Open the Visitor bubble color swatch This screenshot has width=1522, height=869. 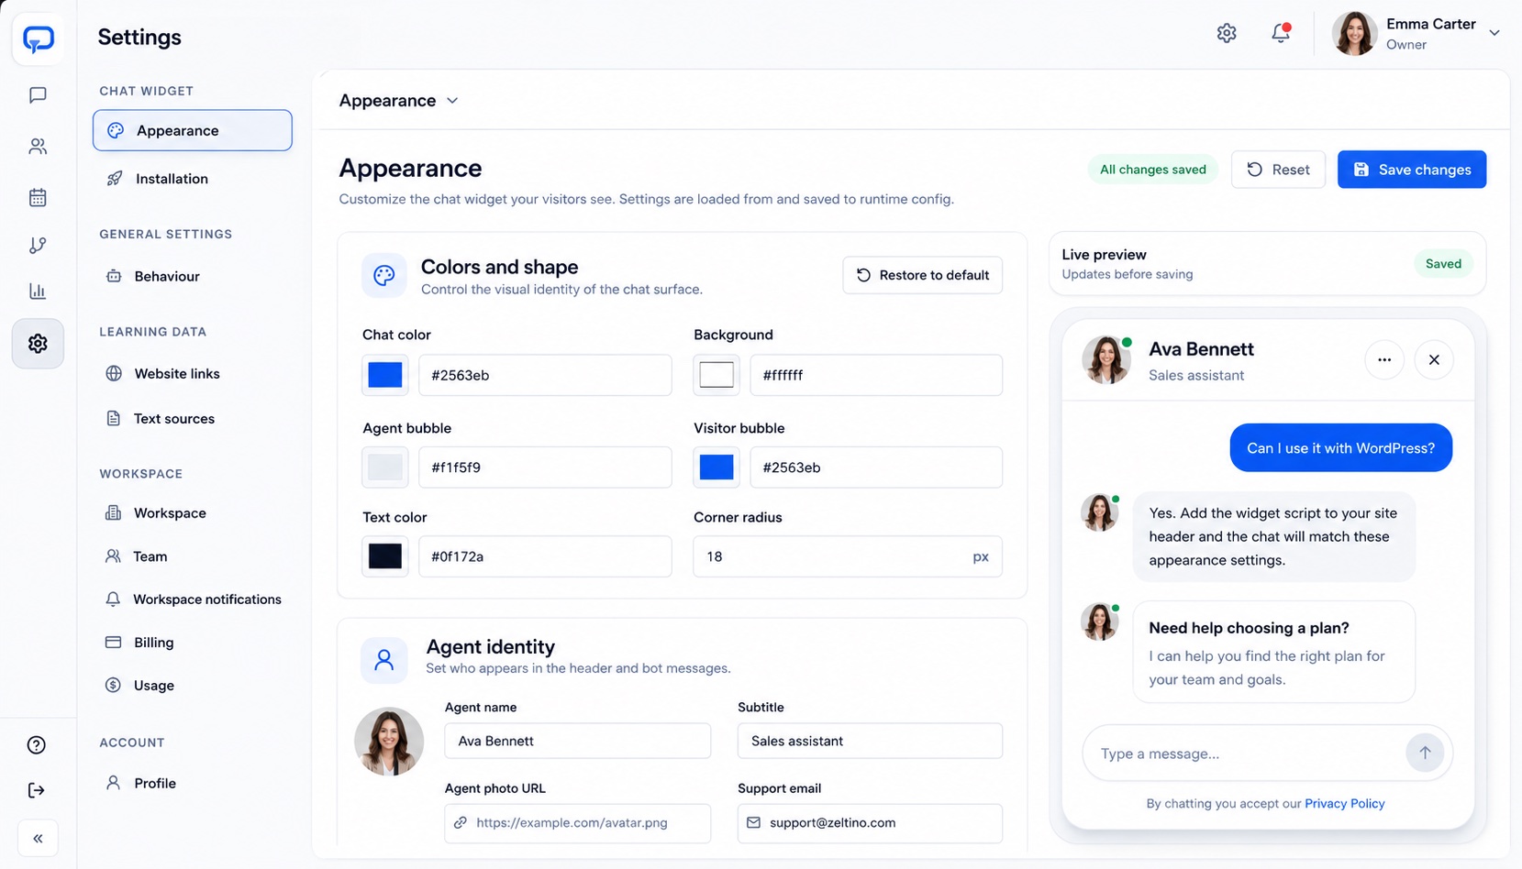click(x=717, y=467)
